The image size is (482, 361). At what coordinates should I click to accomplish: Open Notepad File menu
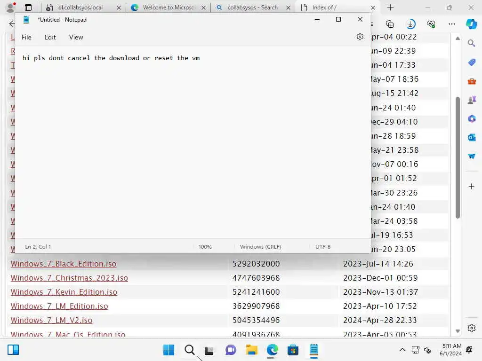coord(26,37)
